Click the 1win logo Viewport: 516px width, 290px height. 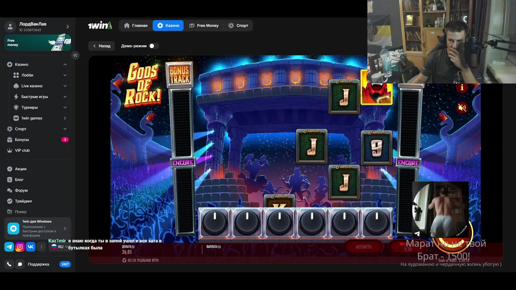(100, 25)
